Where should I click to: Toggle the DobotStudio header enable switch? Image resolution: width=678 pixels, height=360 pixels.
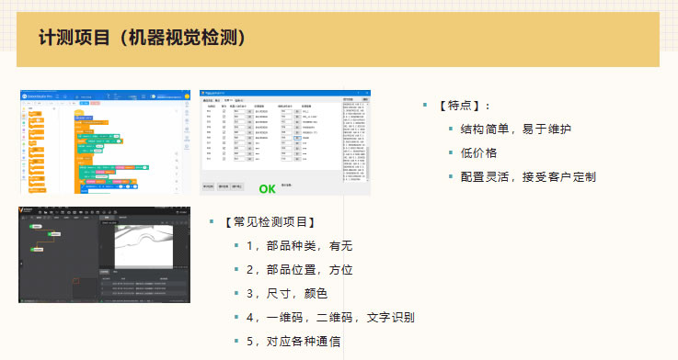[153, 96]
